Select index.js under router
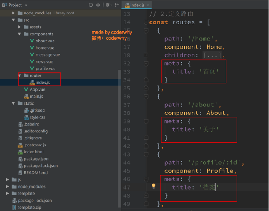The width and height of the screenshot is (269, 211). [43, 82]
